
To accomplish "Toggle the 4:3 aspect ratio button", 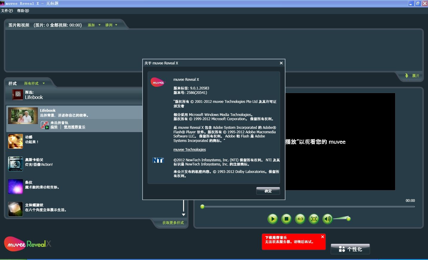I will point(300,219).
